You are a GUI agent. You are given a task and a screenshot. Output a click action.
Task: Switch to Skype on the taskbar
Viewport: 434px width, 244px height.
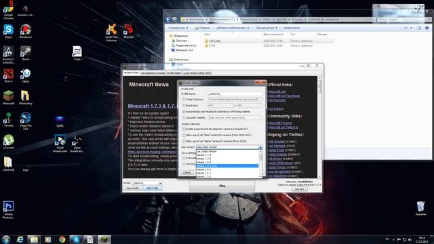76,239
